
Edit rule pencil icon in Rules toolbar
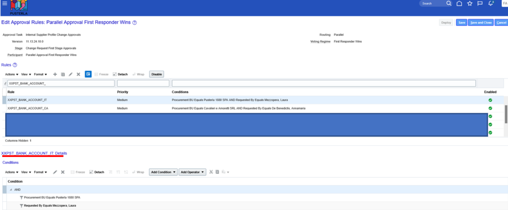click(x=71, y=74)
